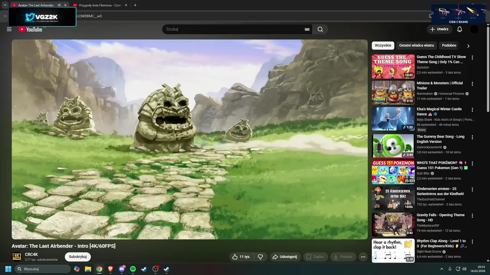490x275 pixels.
Task: Open the Gummy Bear Song thumbnail
Action: (393, 146)
